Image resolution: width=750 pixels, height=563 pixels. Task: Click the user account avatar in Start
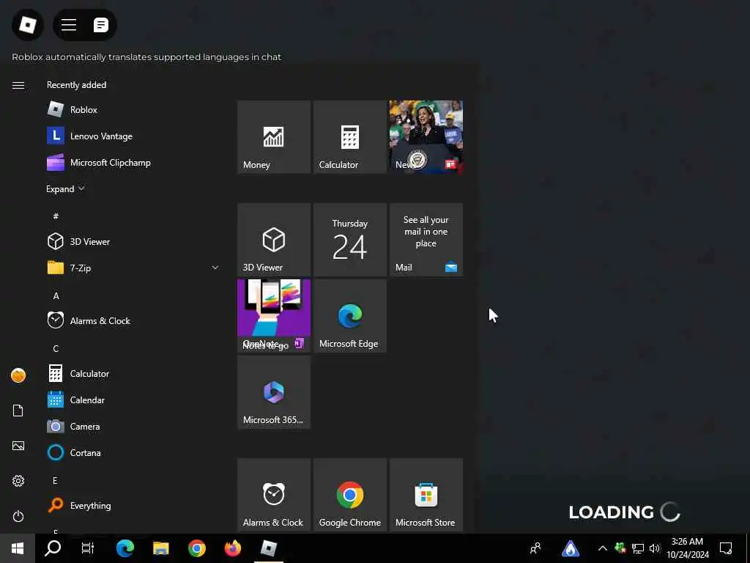click(x=18, y=375)
